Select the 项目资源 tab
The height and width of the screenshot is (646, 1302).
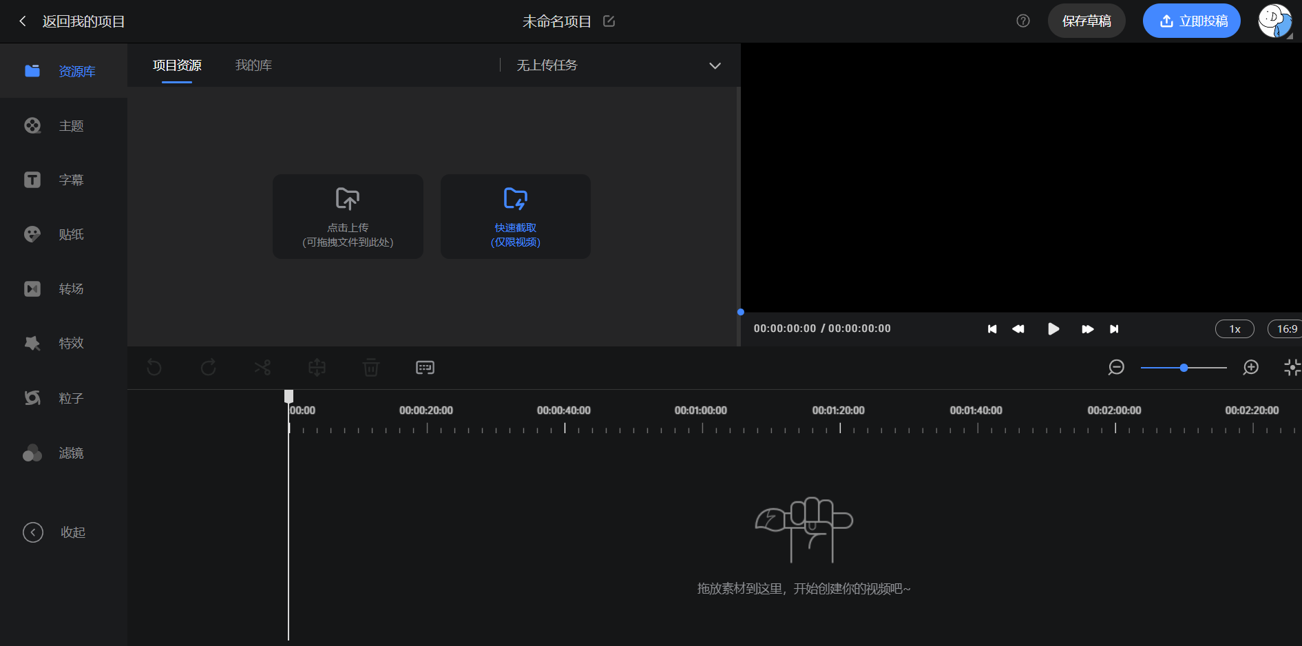coord(177,65)
